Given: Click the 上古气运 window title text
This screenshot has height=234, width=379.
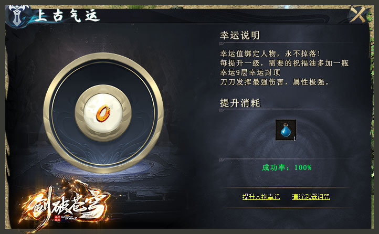Looking at the screenshot, I should [x=67, y=16].
